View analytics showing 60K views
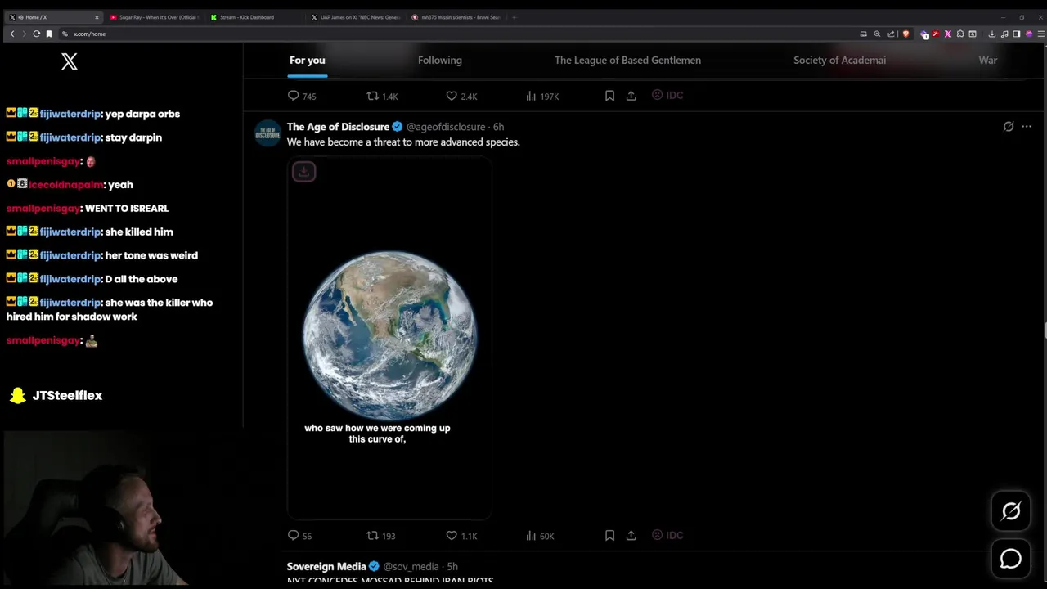 (x=540, y=536)
